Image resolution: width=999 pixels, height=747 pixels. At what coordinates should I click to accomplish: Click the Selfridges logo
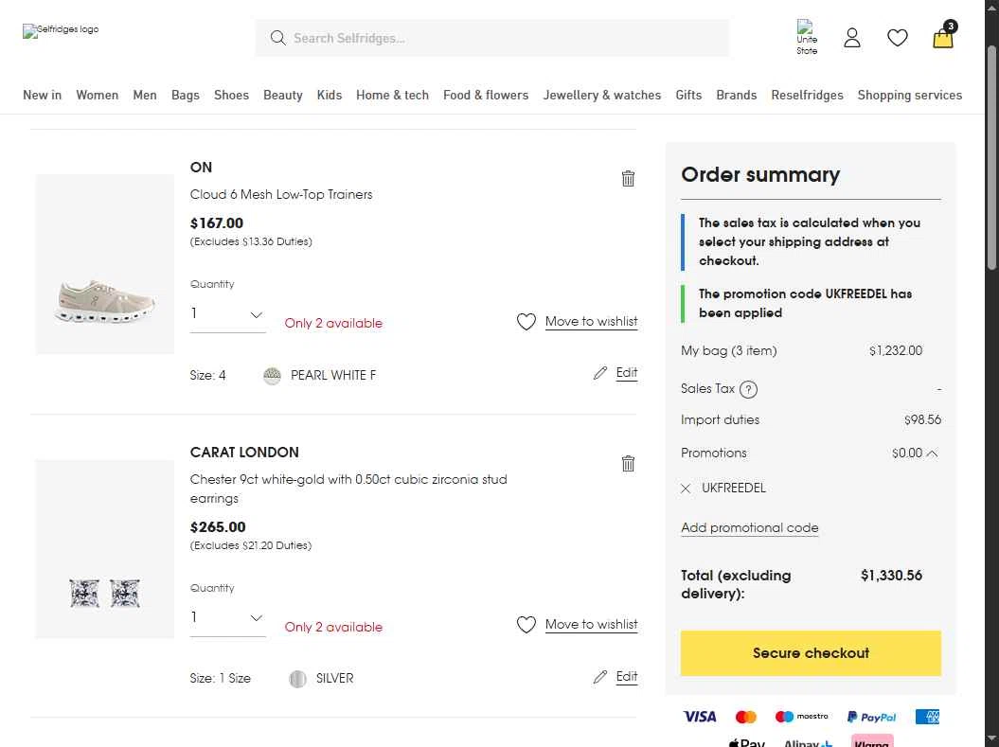coord(61,30)
